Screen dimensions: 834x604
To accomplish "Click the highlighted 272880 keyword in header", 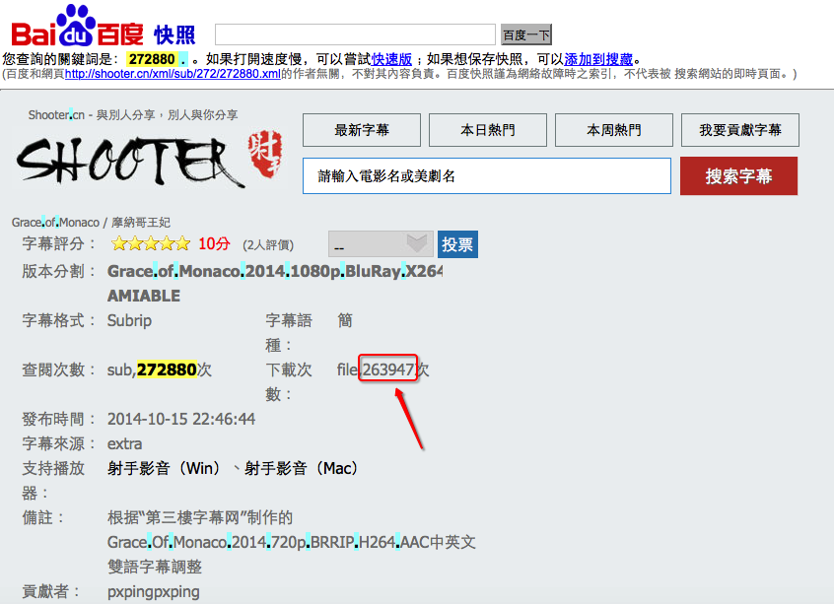I will (x=152, y=59).
